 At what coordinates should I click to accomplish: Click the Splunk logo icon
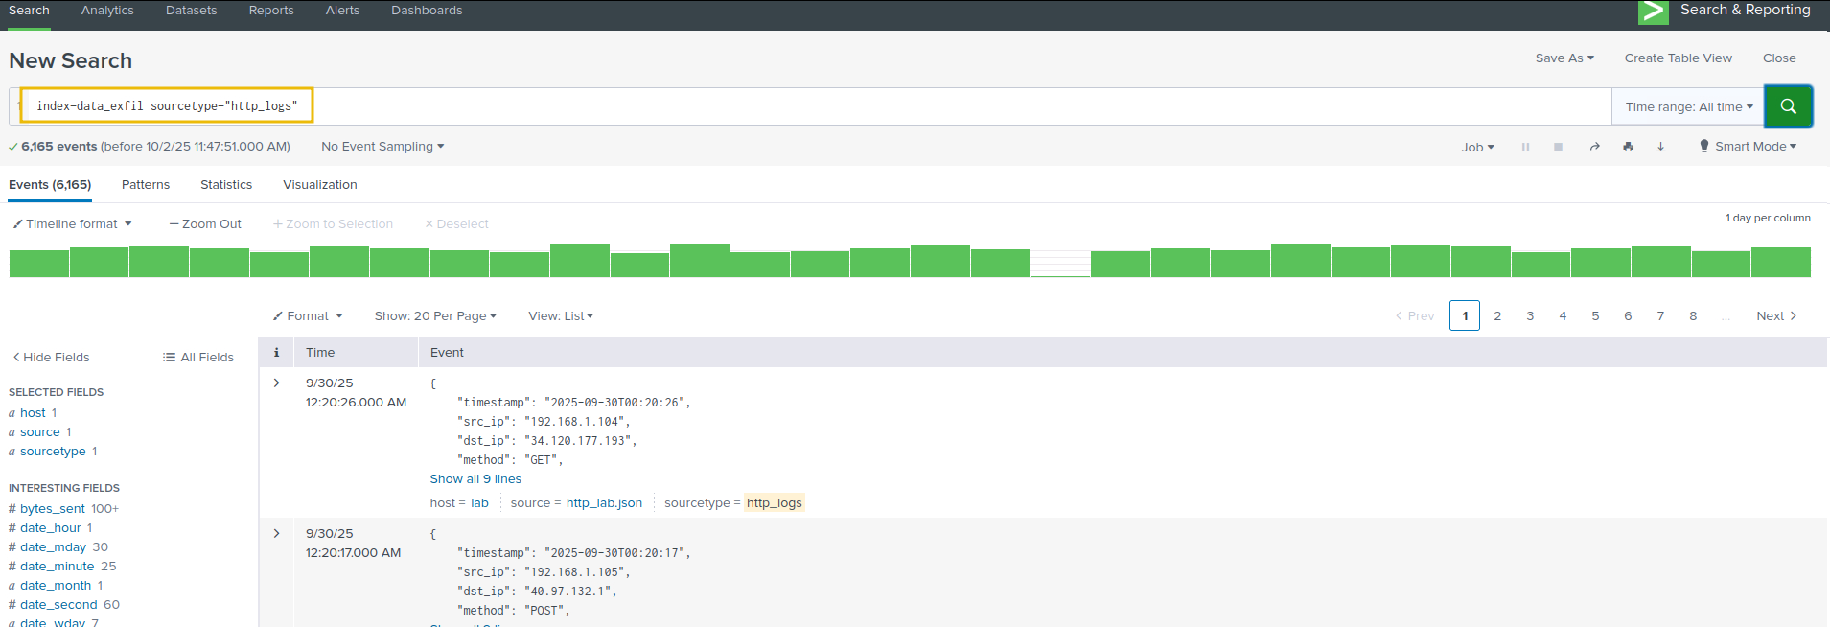coord(1653,12)
